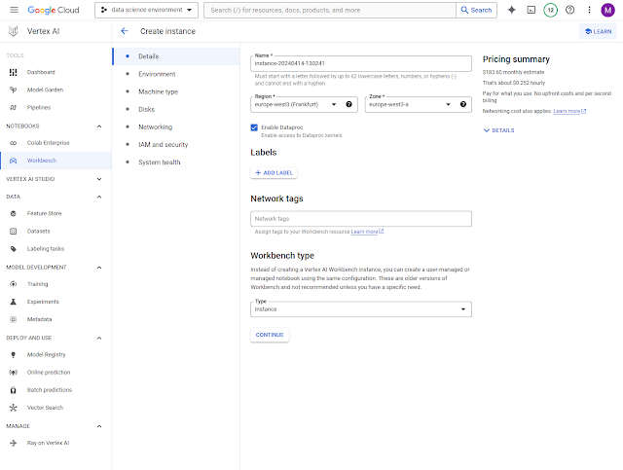Image resolution: width=623 pixels, height=470 pixels.
Task: Open Gemini AI assistant sparkle icon
Action: [512, 10]
